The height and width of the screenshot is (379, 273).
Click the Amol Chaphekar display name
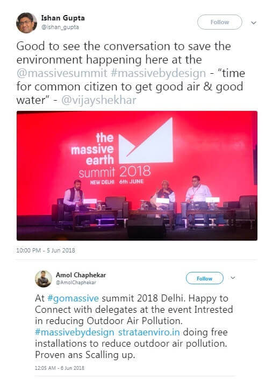81,275
